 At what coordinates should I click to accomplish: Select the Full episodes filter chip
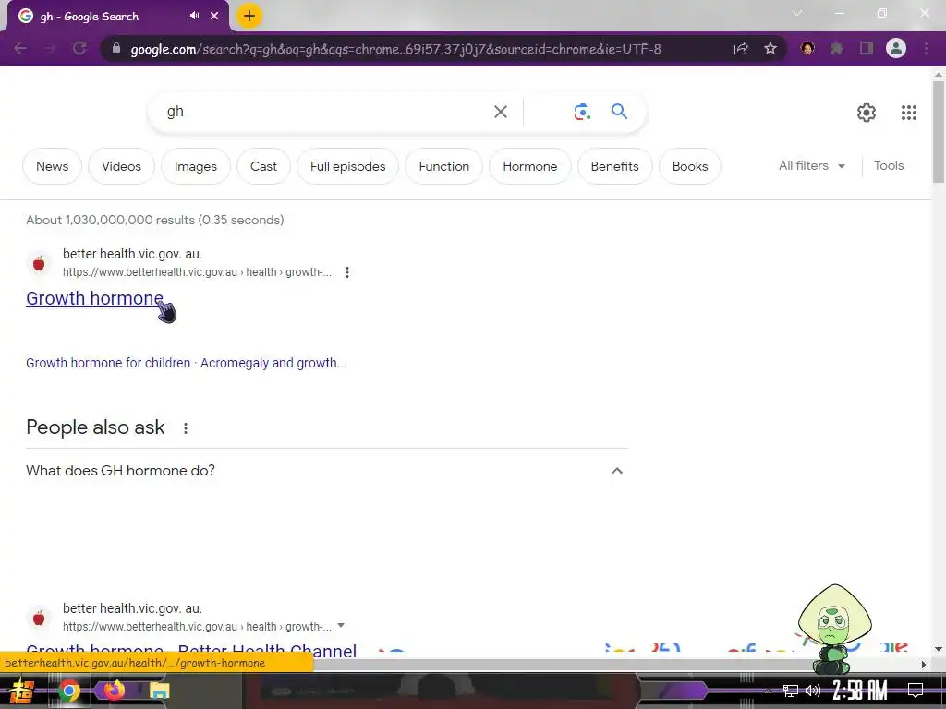coord(347,166)
